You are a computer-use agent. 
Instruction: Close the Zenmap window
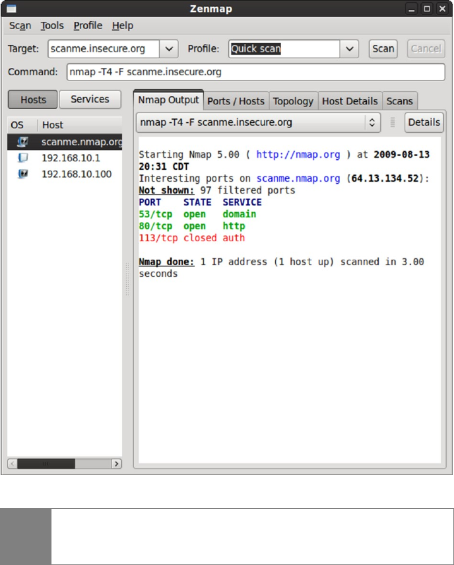coord(443,9)
